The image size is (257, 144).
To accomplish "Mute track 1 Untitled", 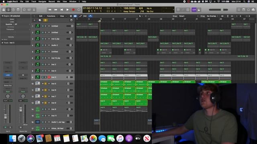I will pyautogui.click(x=43, y=26).
